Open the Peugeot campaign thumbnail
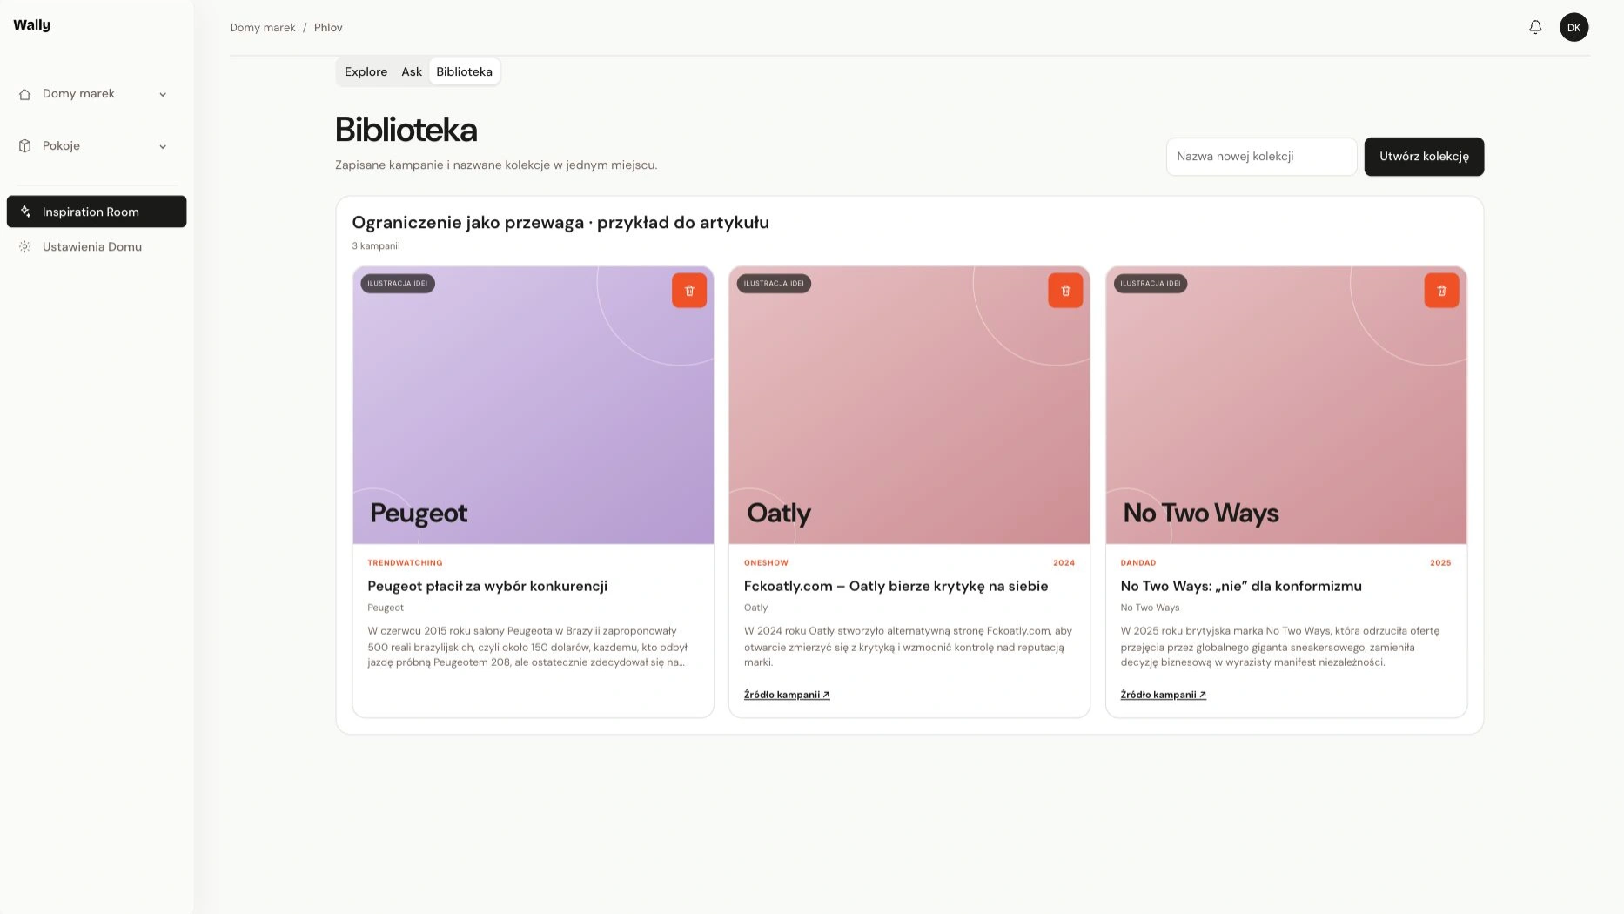This screenshot has height=914, width=1624. click(533, 405)
